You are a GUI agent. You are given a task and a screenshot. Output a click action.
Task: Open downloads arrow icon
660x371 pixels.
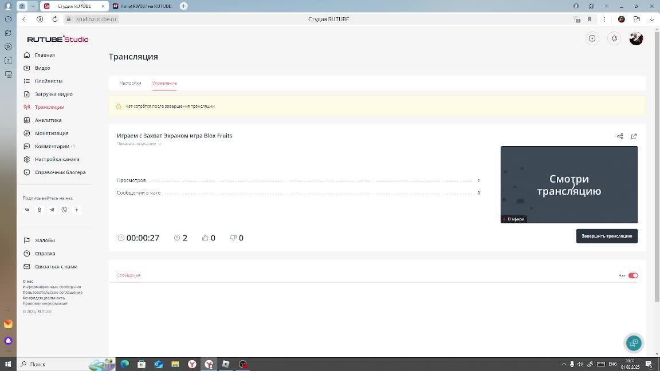tap(651, 19)
